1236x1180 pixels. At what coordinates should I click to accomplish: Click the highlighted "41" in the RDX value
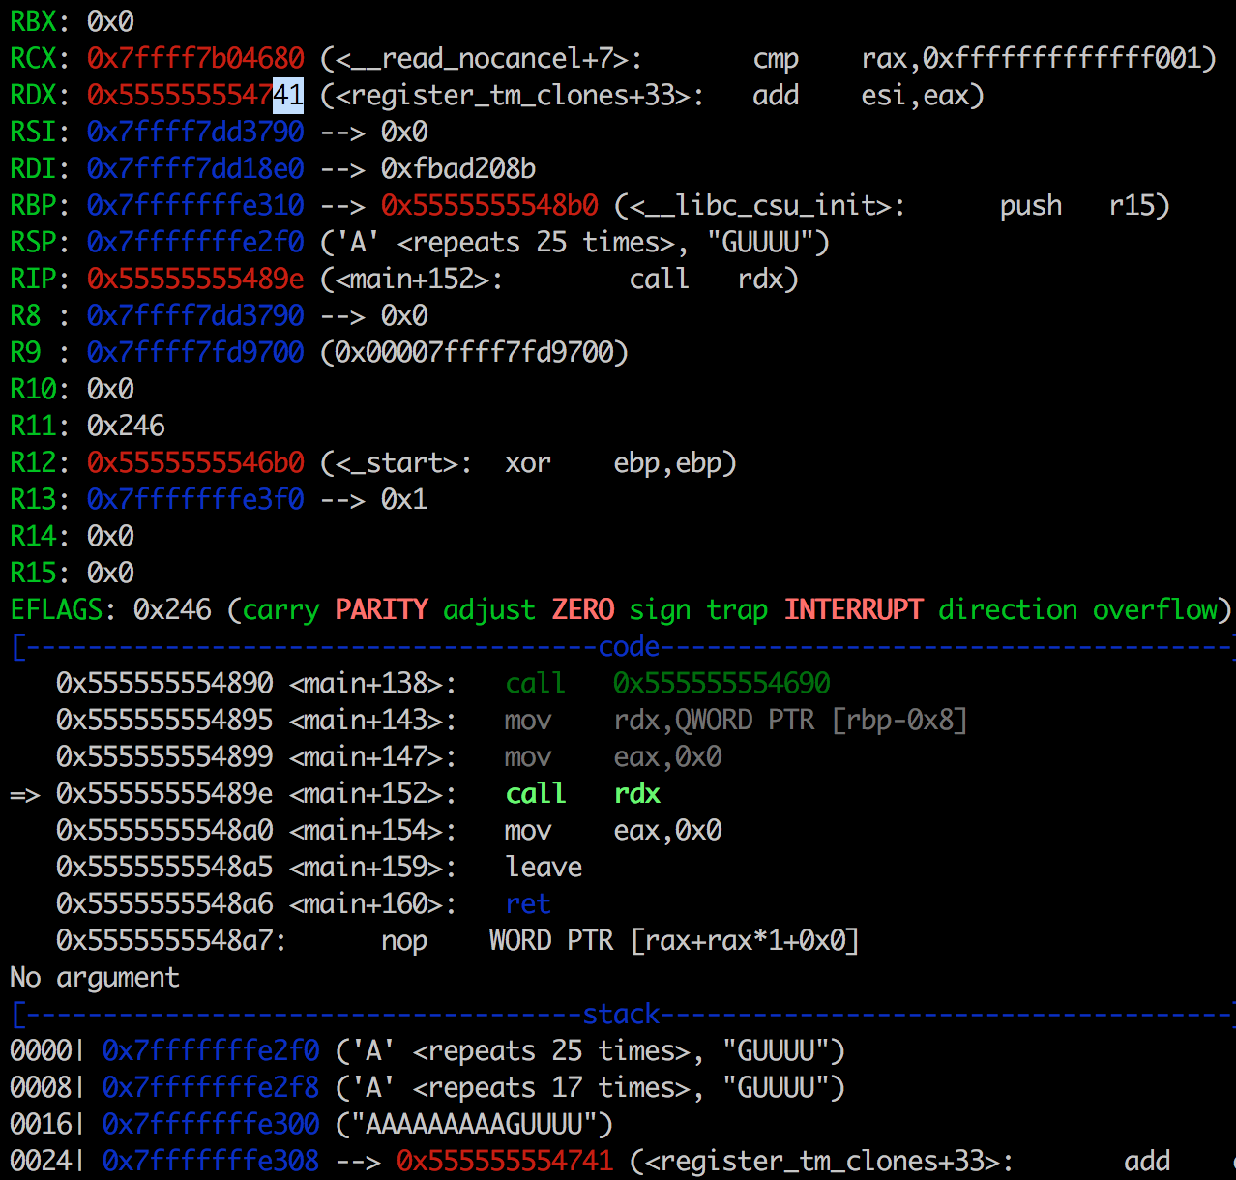tap(288, 96)
